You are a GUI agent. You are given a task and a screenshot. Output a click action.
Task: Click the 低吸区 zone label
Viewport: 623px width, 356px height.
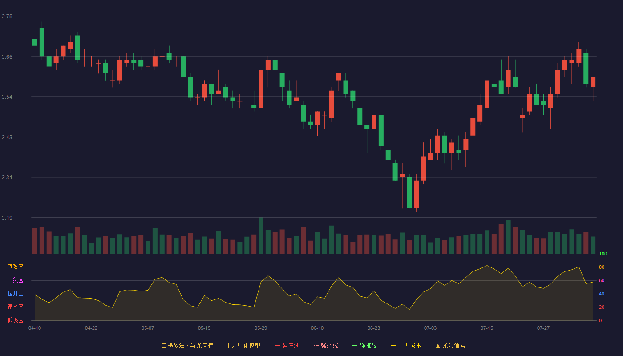point(15,320)
